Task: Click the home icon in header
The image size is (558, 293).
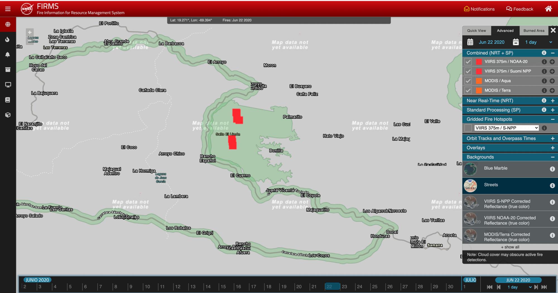Action: point(548,9)
